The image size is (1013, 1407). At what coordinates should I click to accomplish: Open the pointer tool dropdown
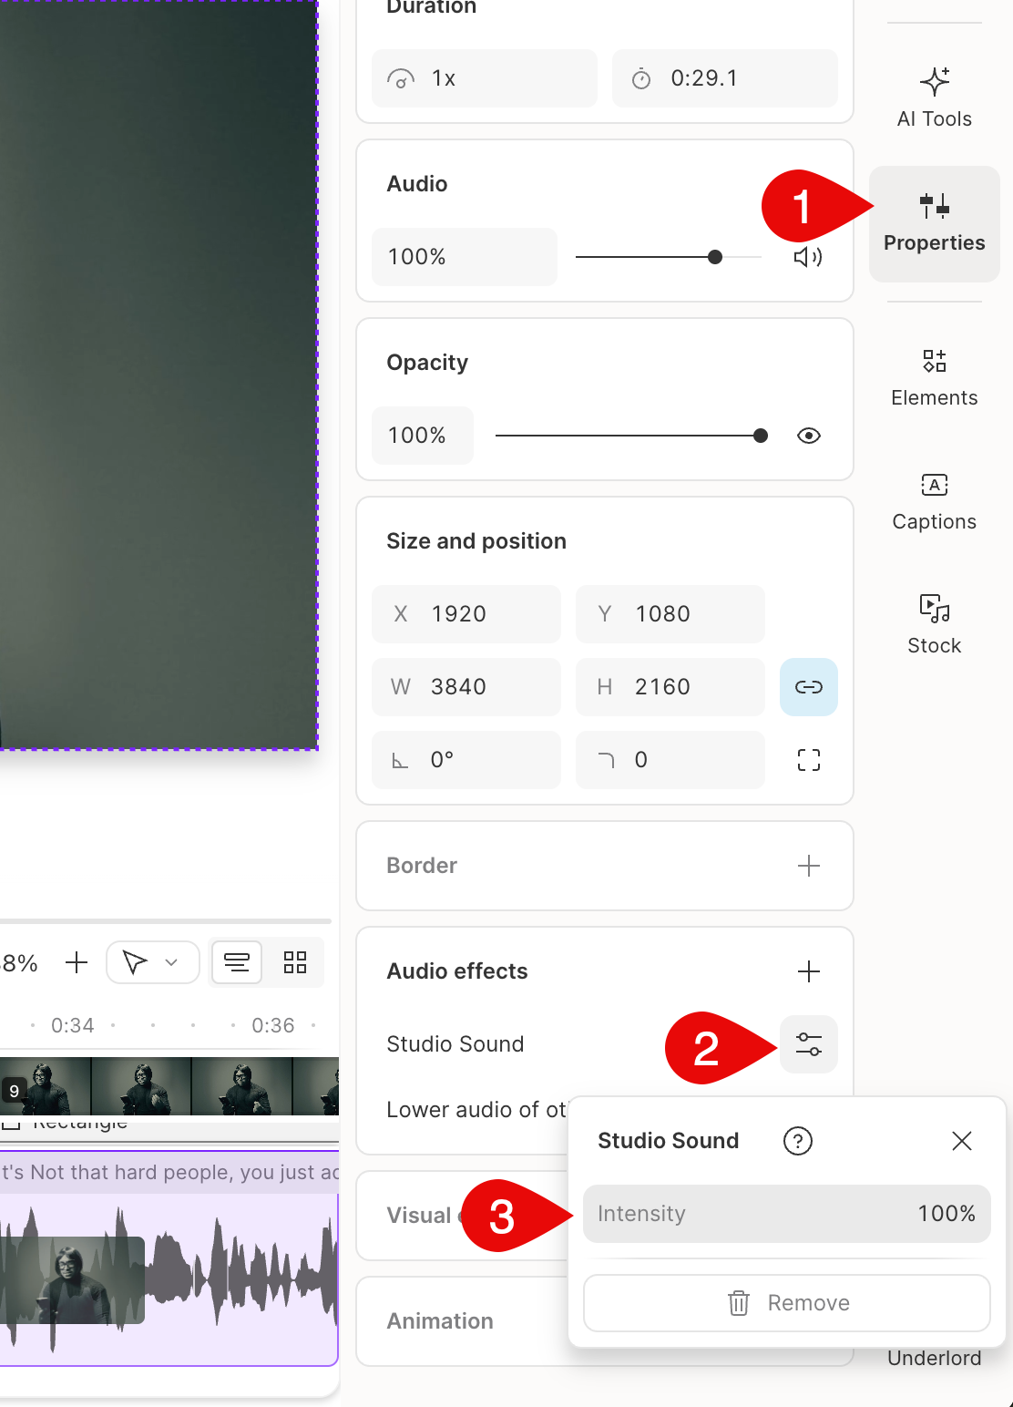(171, 962)
